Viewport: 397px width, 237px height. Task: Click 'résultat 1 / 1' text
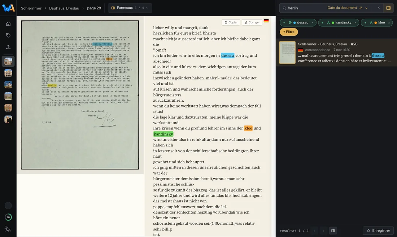pos(294,231)
